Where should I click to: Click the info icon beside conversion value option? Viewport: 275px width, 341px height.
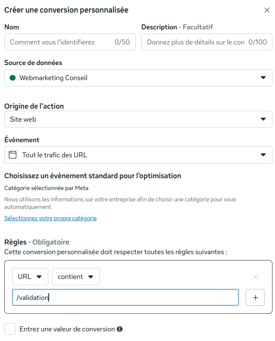(x=119, y=329)
